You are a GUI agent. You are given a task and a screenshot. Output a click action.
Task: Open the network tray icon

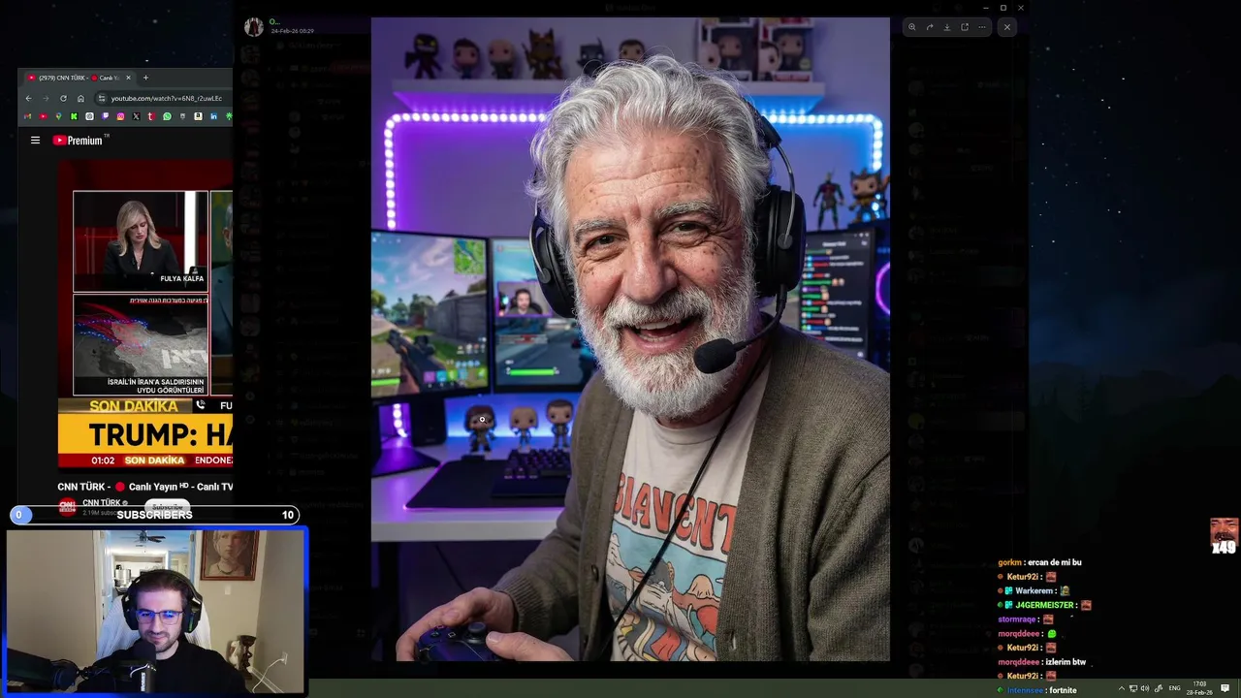click(1132, 688)
